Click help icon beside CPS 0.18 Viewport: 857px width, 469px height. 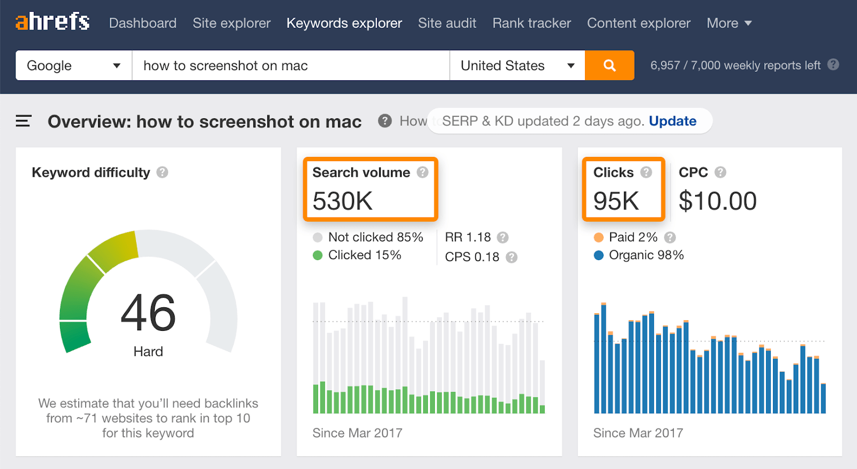click(x=512, y=257)
